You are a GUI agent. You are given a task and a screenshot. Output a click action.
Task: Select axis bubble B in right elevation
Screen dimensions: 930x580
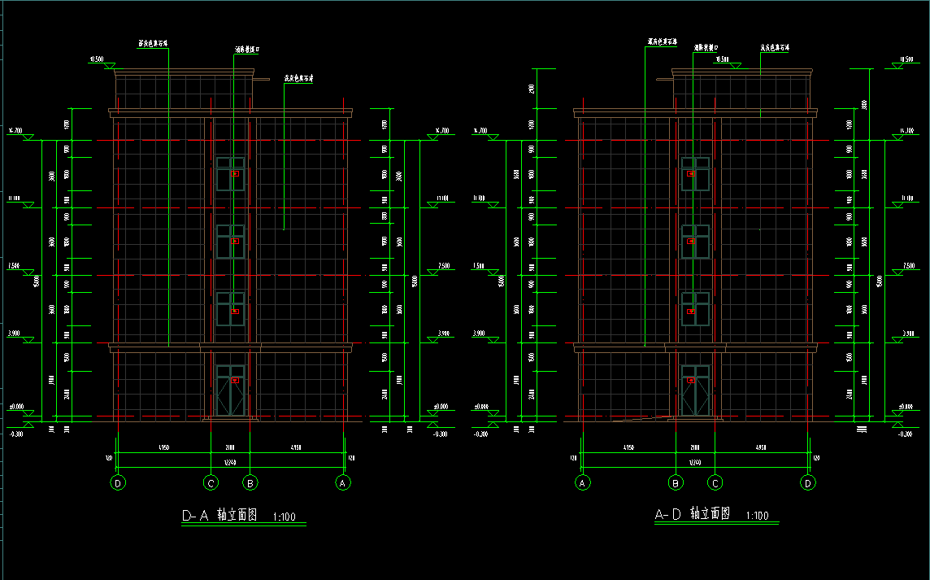[676, 483]
